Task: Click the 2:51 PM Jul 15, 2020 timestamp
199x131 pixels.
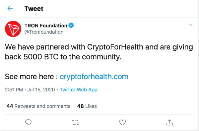Action: 30,90
